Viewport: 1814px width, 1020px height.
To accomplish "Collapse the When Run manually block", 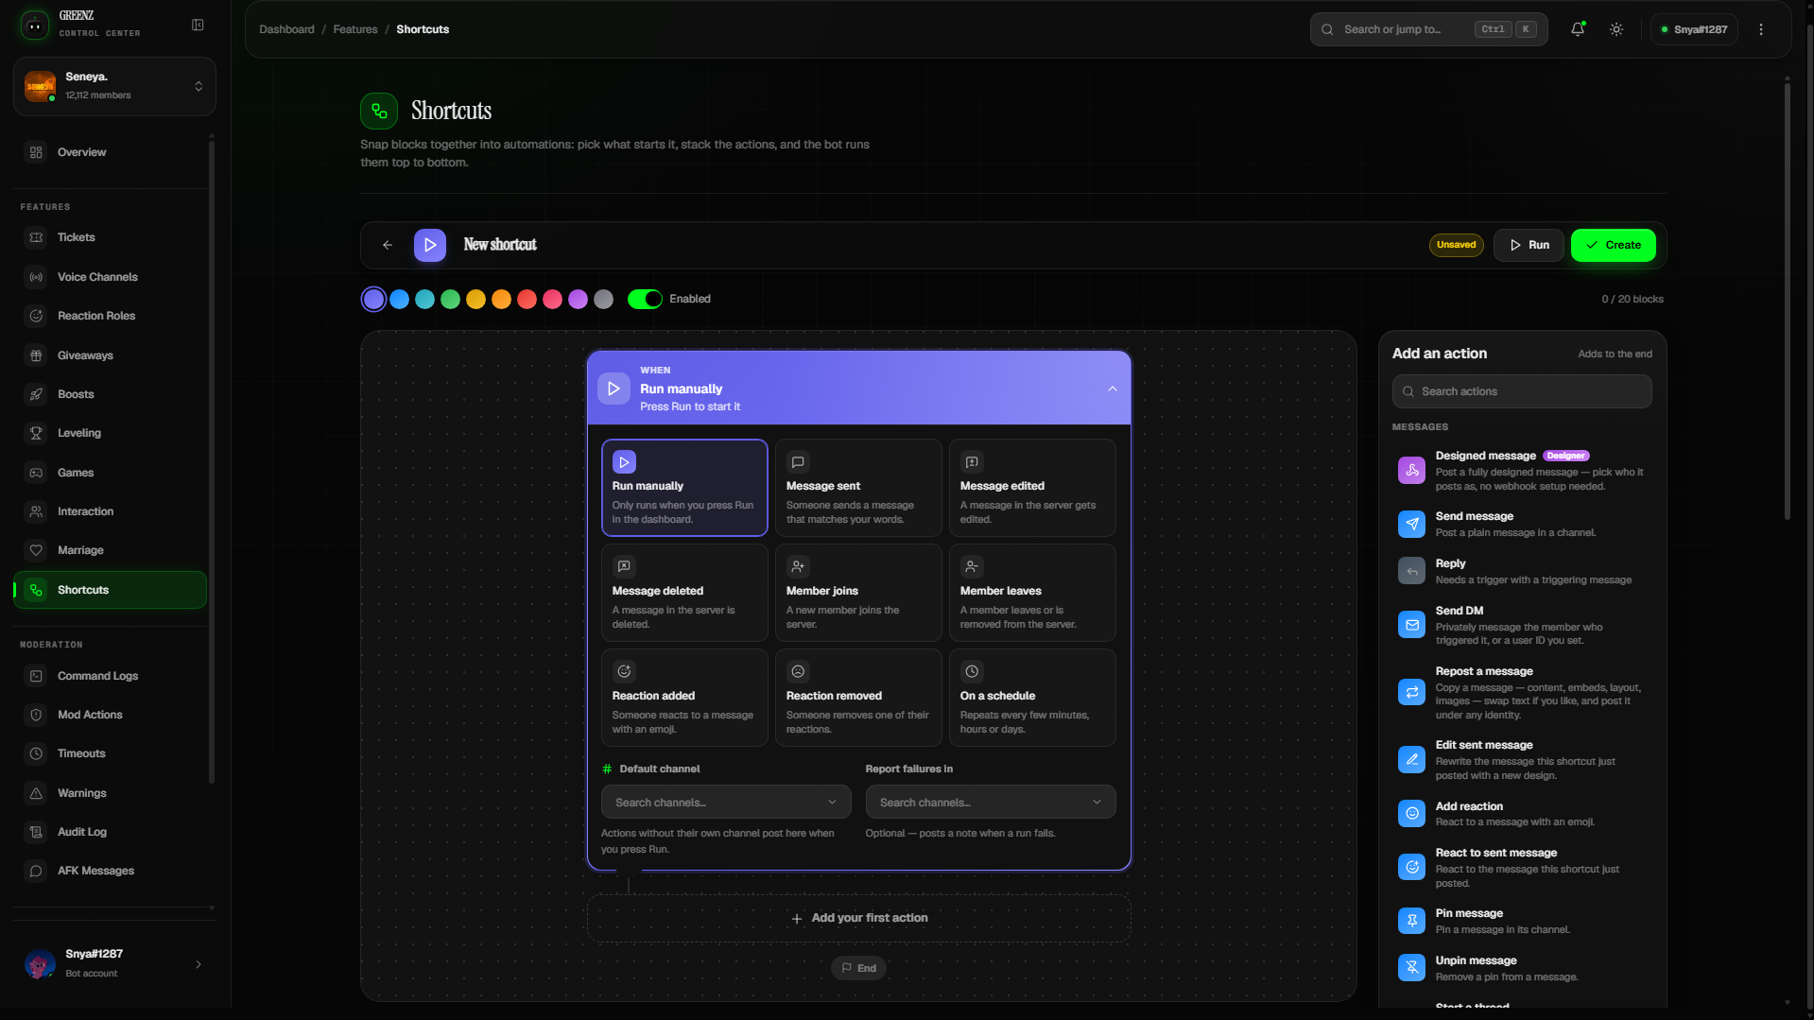I will tap(1113, 389).
